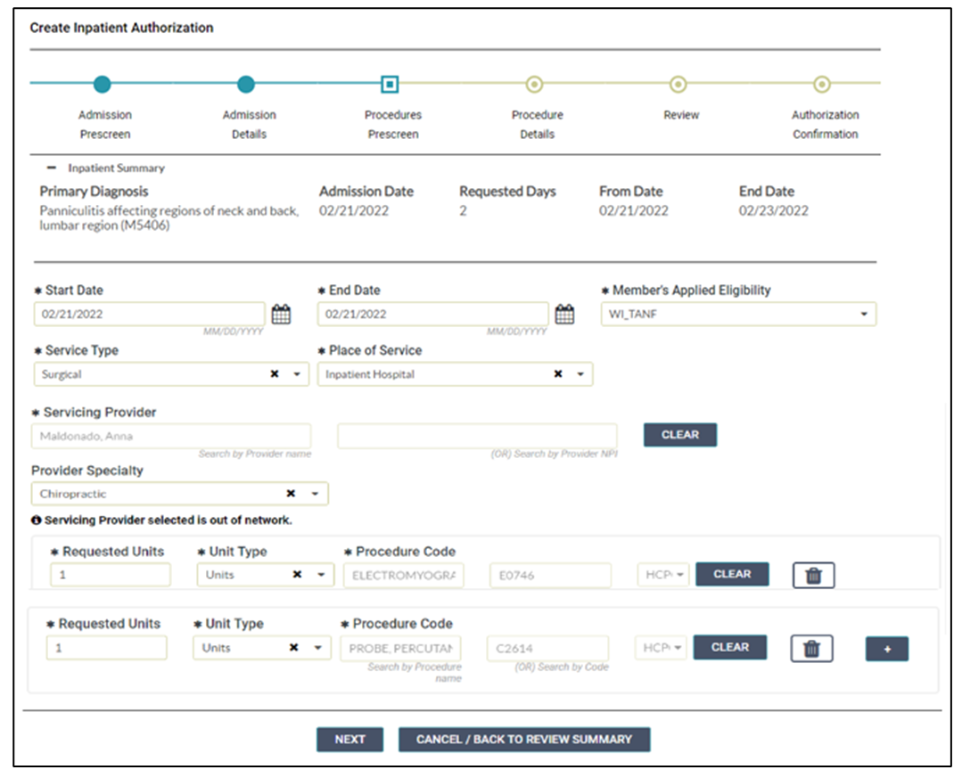Viewport: 962px width, 778px height.
Task: Open the Service Type dropdown arrow
Action: point(297,375)
